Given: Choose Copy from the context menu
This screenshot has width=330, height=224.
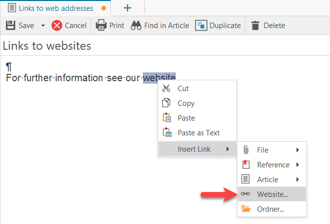Looking at the screenshot, I should point(186,103).
